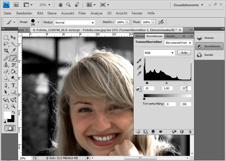Screen dimensions: 226x161
Task: Switch to the Kanäle tab
Action: tap(170, 36)
